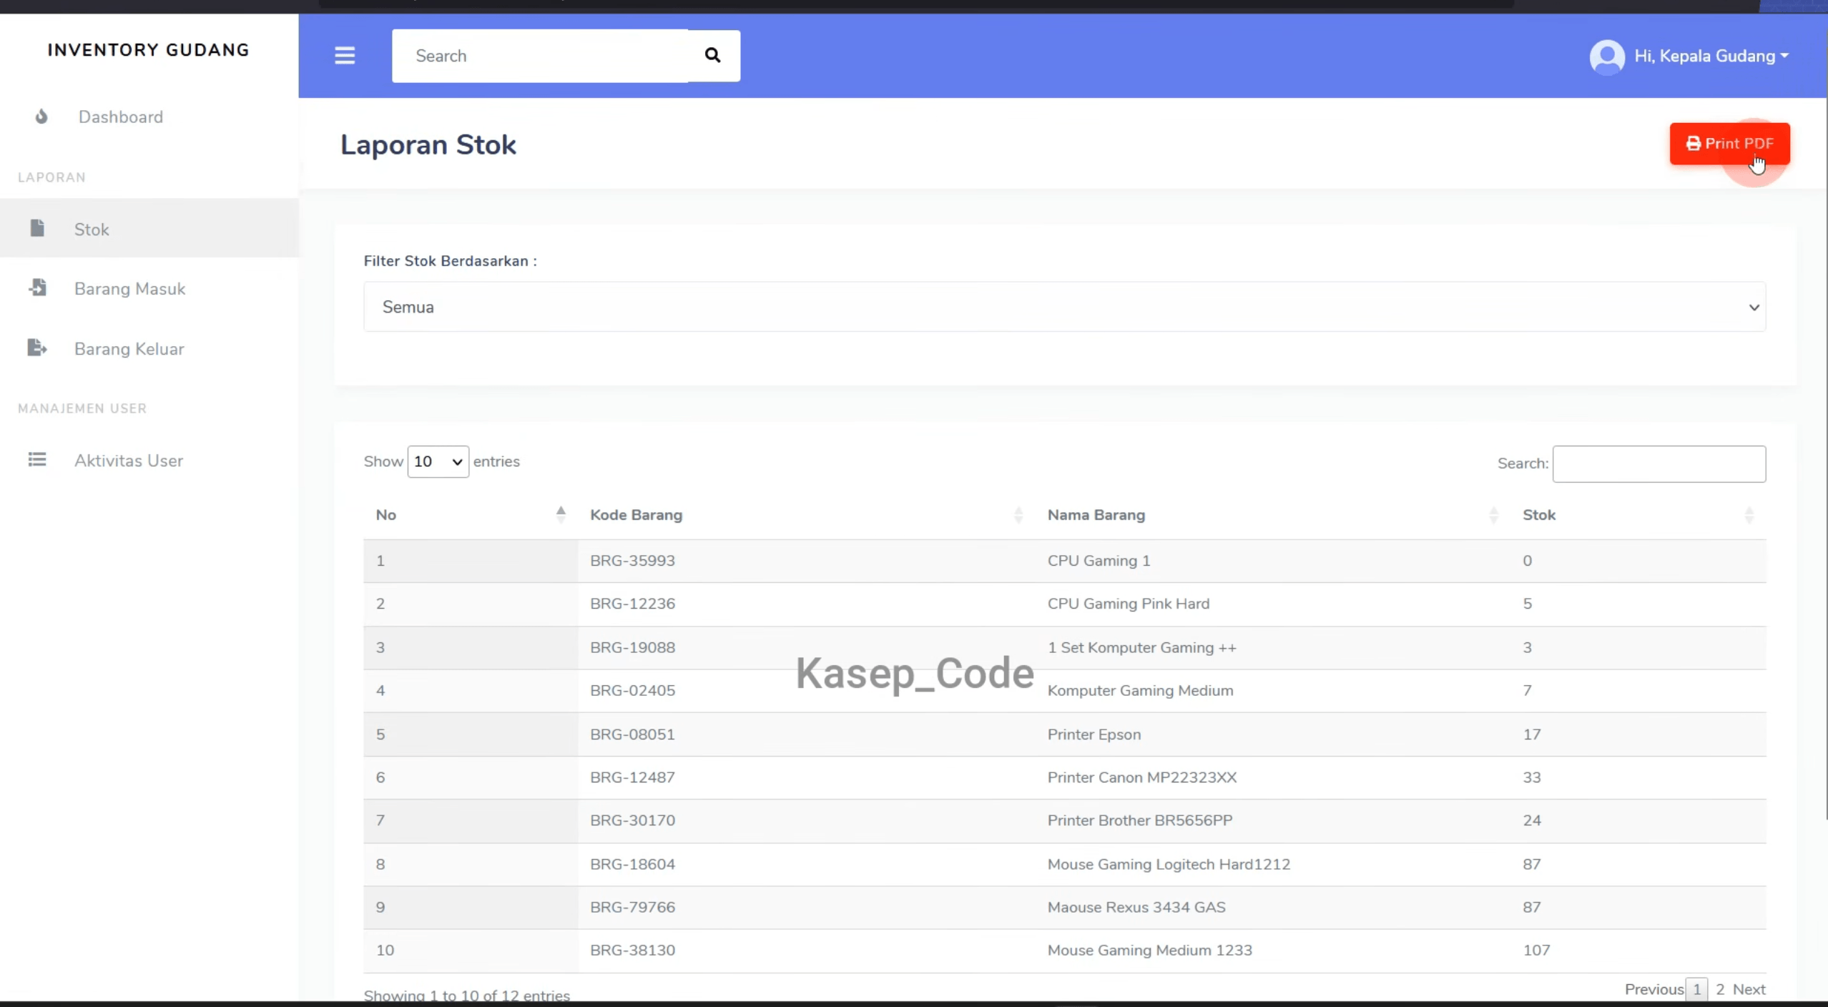This screenshot has height=1007, width=1828.
Task: Go to page 1 of table
Action: pyautogui.click(x=1696, y=989)
